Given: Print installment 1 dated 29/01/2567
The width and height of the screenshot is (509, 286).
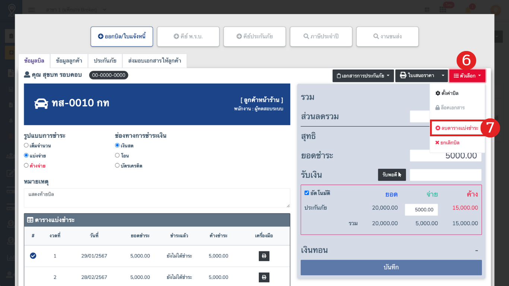Looking at the screenshot, I should click(264, 256).
